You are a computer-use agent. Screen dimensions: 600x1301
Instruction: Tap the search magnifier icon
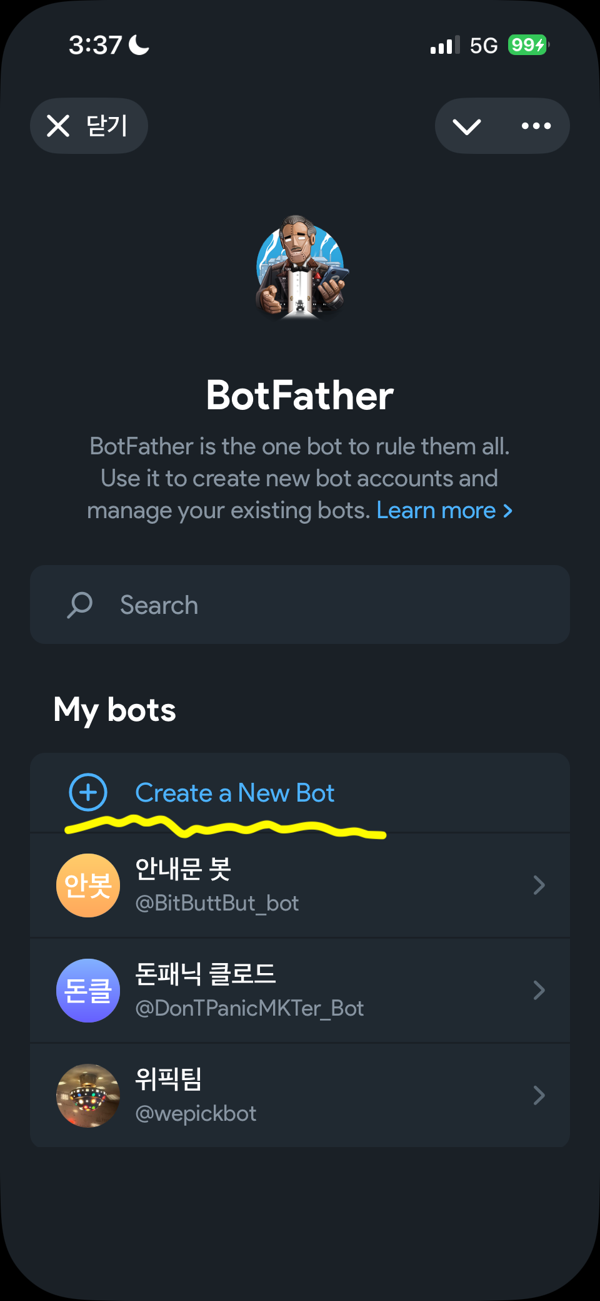(x=79, y=605)
